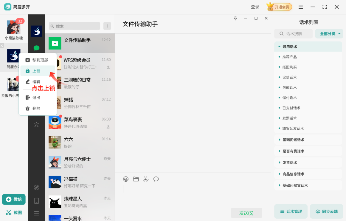The height and width of the screenshot is (221, 346).
Task: Choose 移到顶部 in the context menu
Action: pos(40,60)
